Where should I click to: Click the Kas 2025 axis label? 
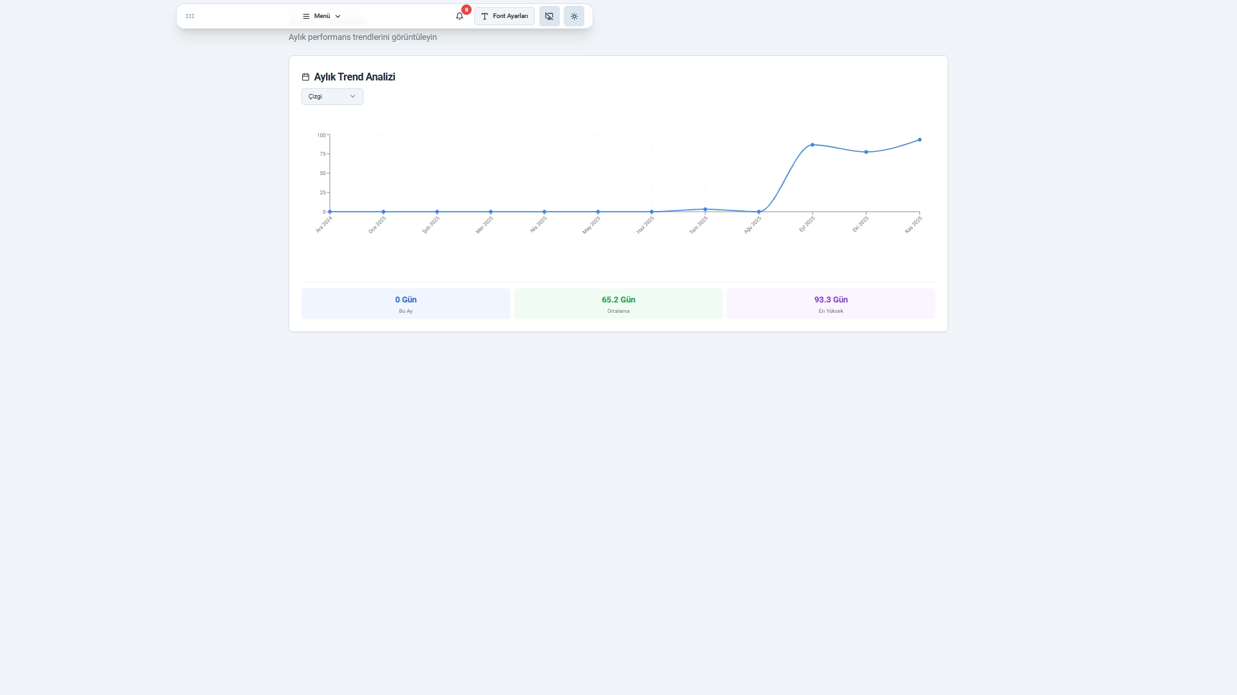coord(913,224)
